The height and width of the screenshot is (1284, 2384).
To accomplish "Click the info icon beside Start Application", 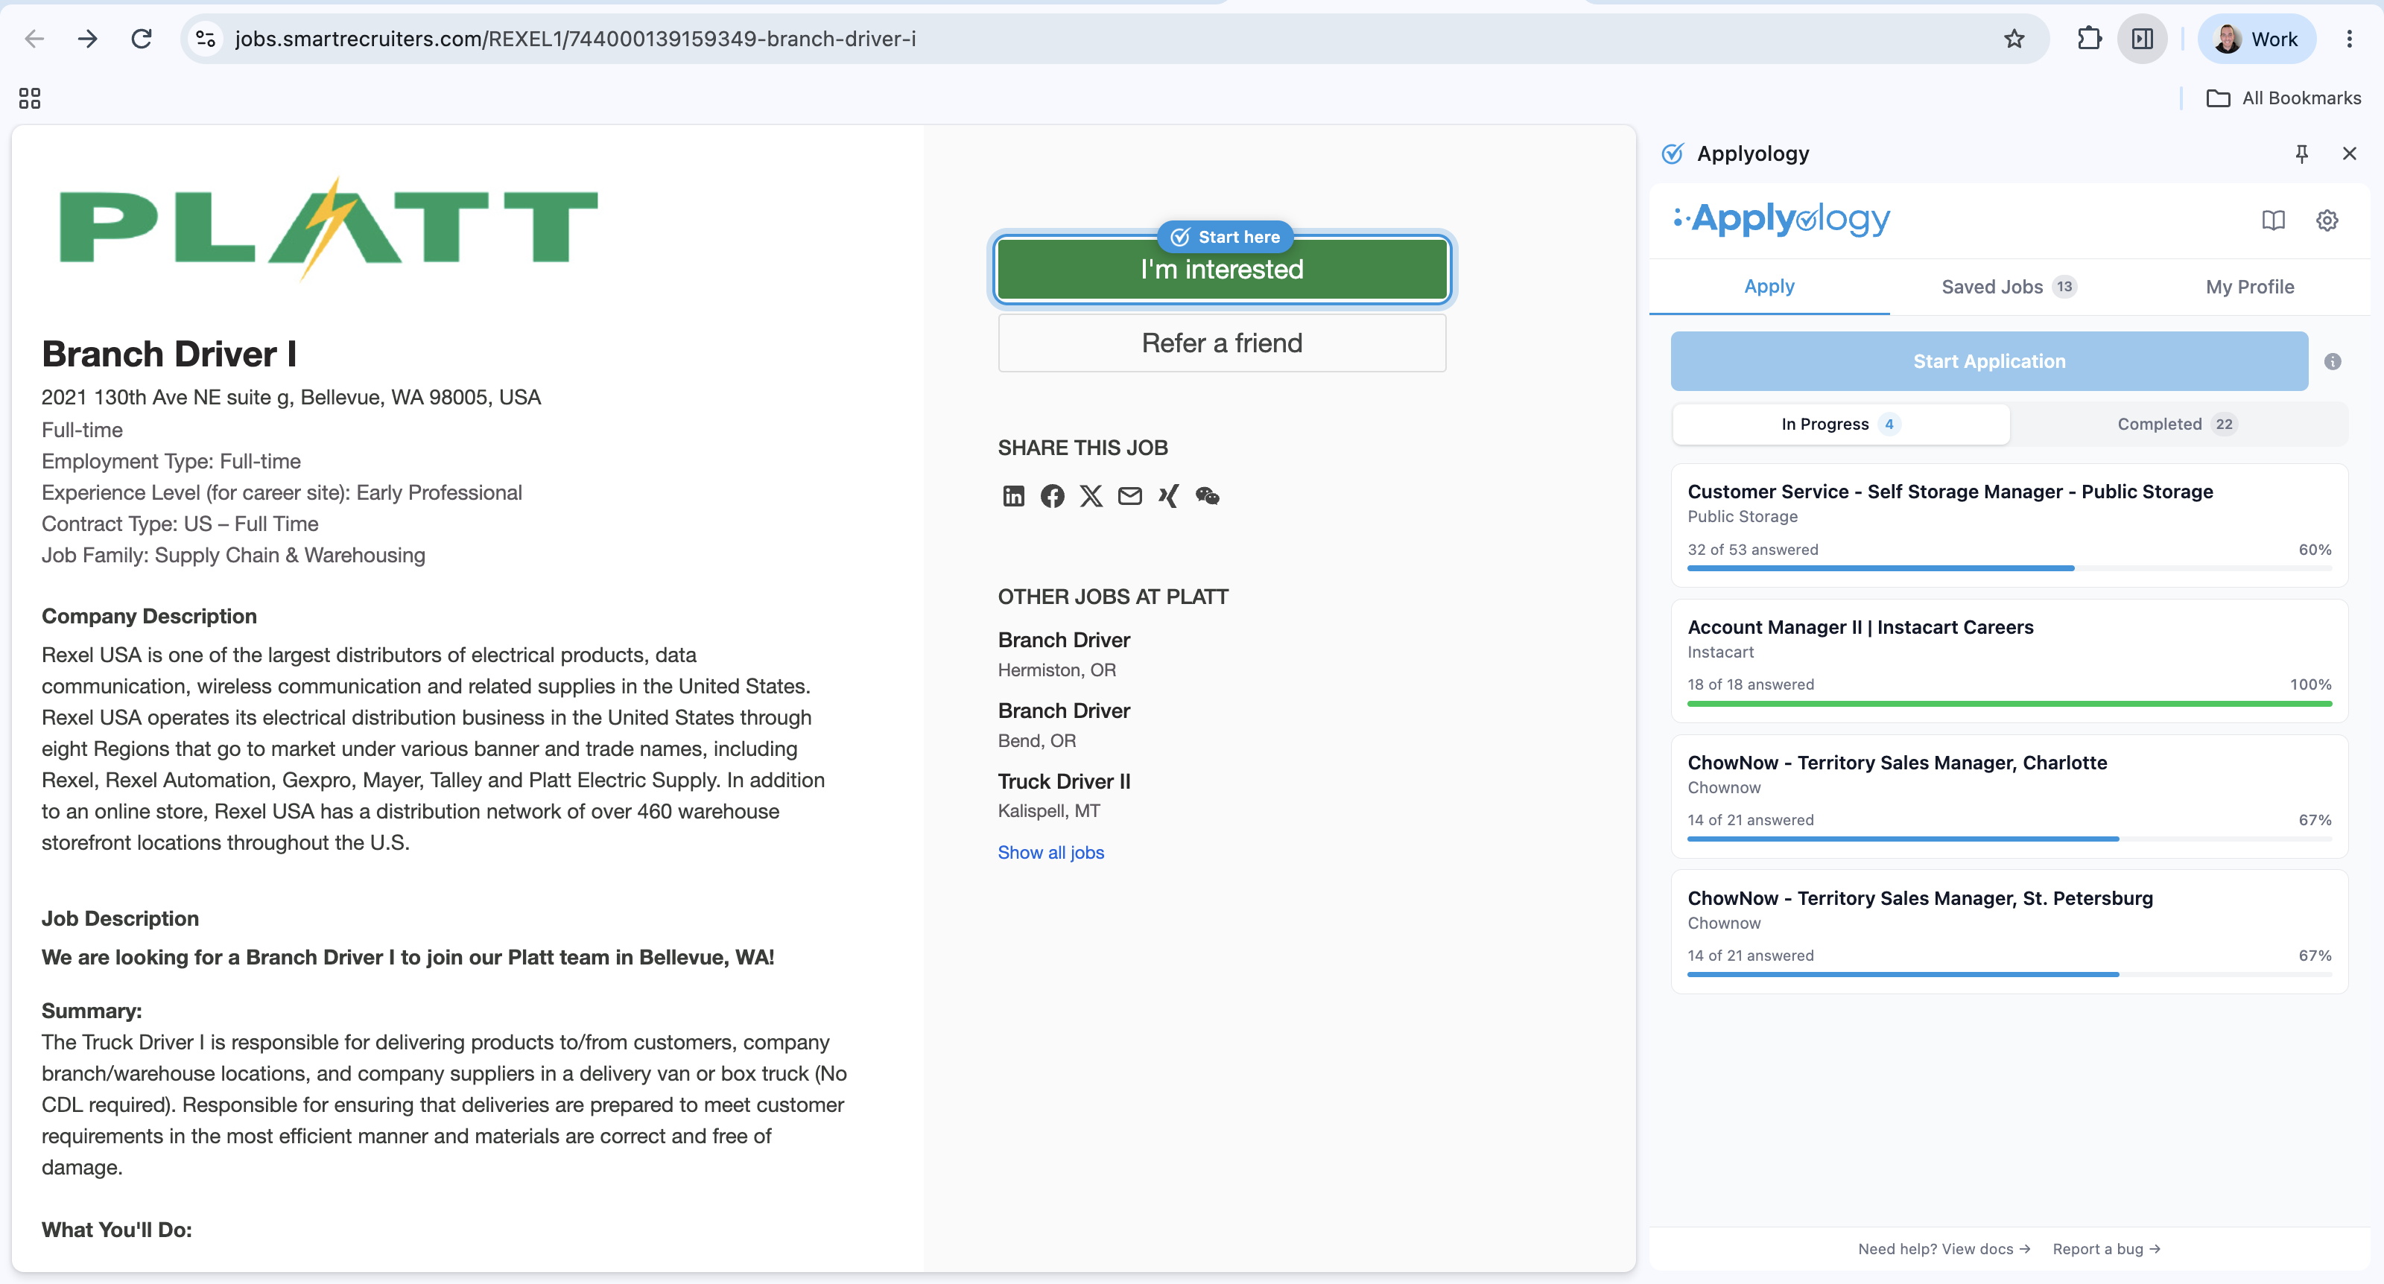I will point(2332,362).
